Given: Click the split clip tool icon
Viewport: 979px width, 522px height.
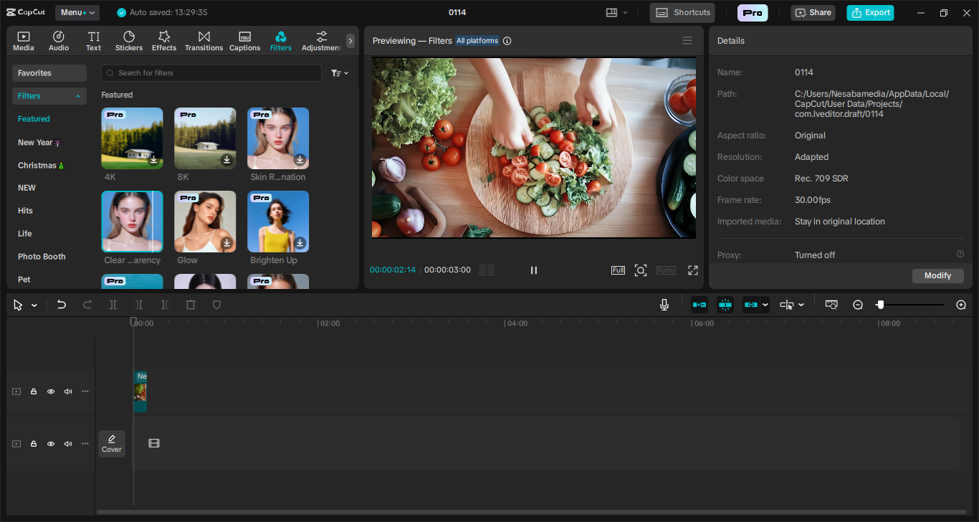Looking at the screenshot, I should (x=113, y=305).
